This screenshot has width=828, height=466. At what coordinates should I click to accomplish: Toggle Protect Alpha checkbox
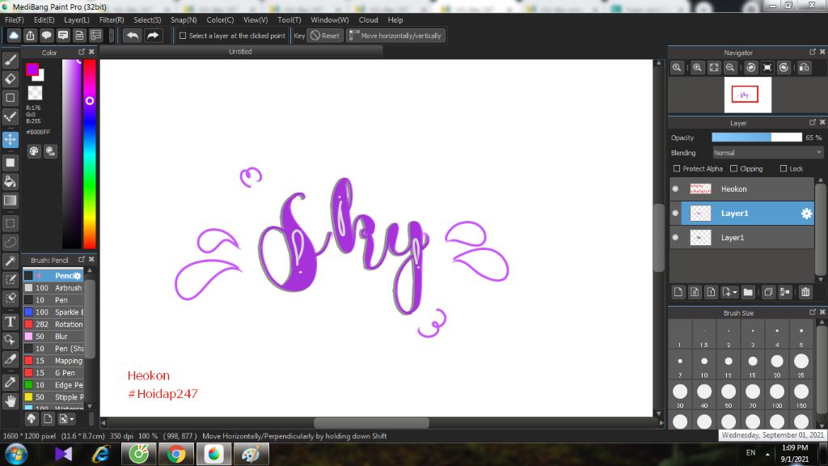(x=677, y=168)
